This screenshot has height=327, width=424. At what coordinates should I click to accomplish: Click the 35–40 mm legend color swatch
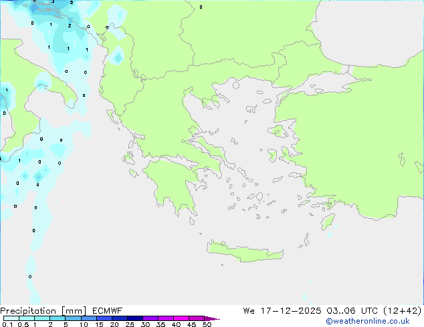(x=166, y=318)
